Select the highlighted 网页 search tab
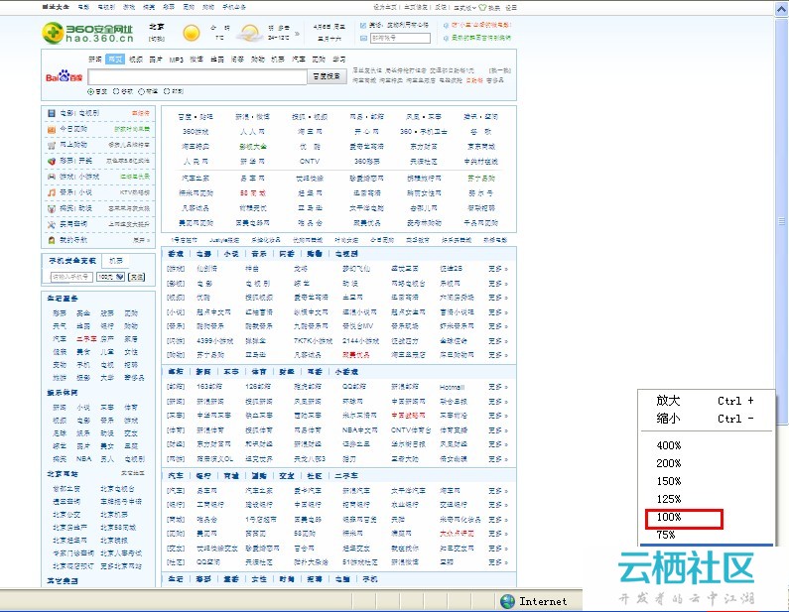The image size is (789, 612). (115, 60)
